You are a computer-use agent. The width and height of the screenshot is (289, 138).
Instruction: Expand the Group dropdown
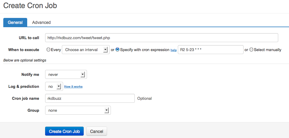(x=78, y=110)
